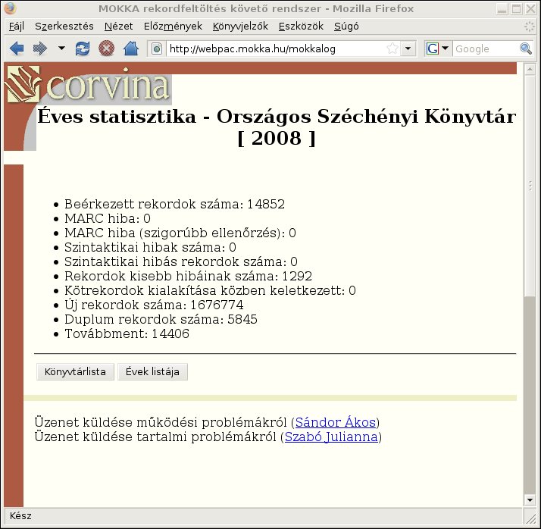Open the Nézet menu
This screenshot has height=529, width=541.
118,27
